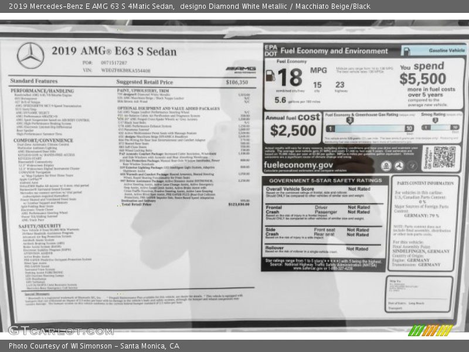This screenshot has width=469, height=352.
Task: Click 'SINDELFINGEN, GERMANY' assembly point
Action: [421, 252]
